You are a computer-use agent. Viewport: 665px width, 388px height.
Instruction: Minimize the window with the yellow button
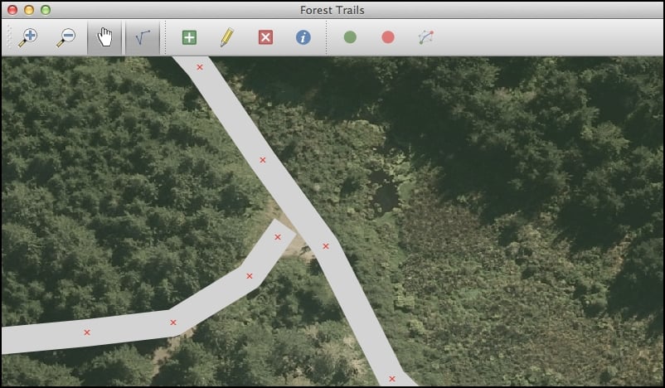click(29, 10)
